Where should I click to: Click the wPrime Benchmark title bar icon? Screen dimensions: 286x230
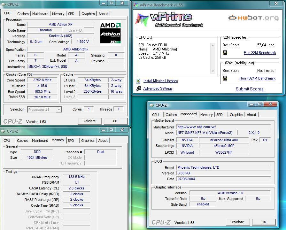point(136,5)
